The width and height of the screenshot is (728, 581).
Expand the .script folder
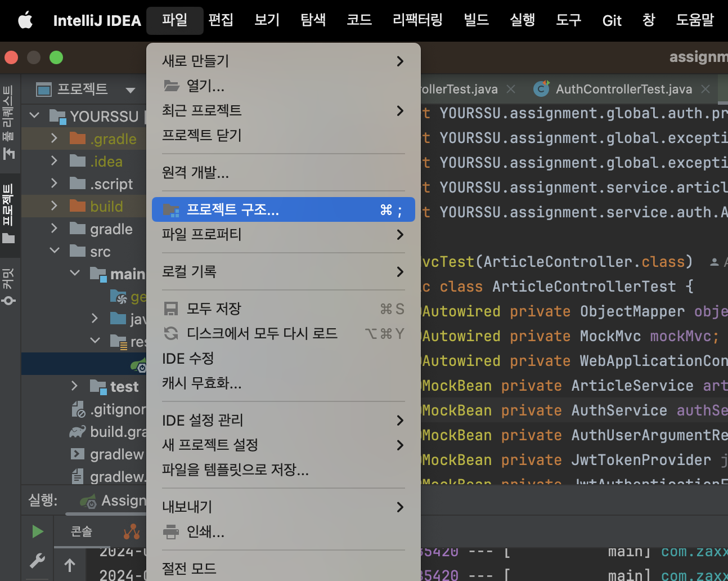tap(54, 184)
